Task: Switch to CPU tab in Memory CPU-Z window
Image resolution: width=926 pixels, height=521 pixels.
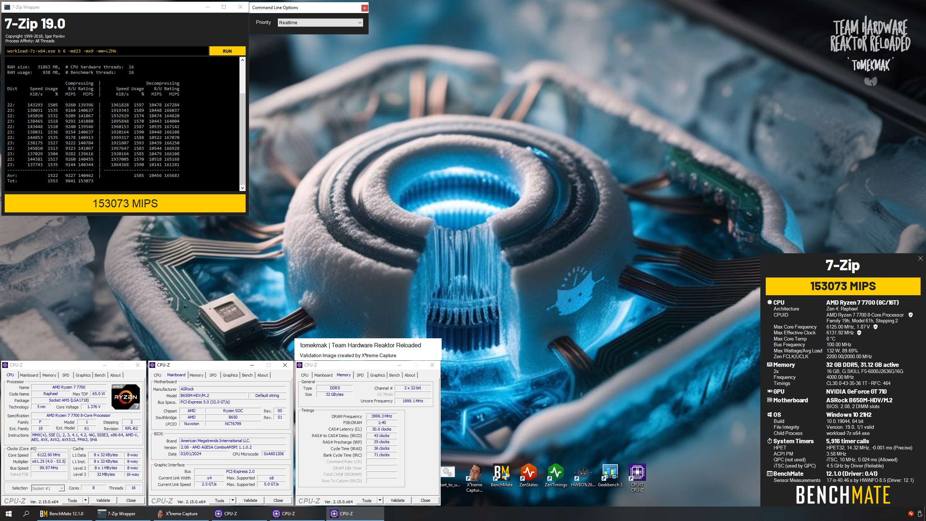Action: 305,375
